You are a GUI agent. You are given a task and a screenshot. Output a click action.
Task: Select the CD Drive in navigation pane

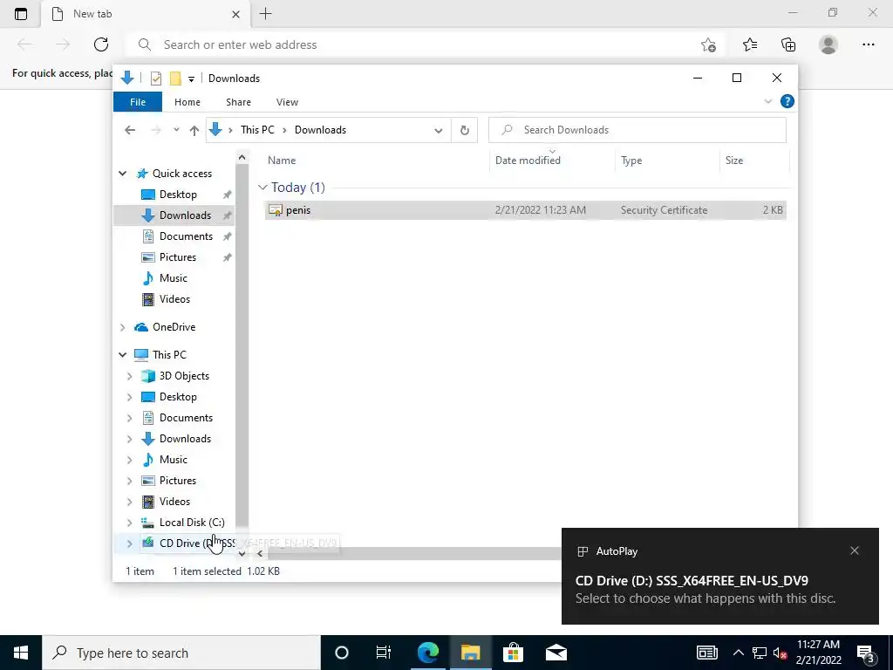click(187, 544)
